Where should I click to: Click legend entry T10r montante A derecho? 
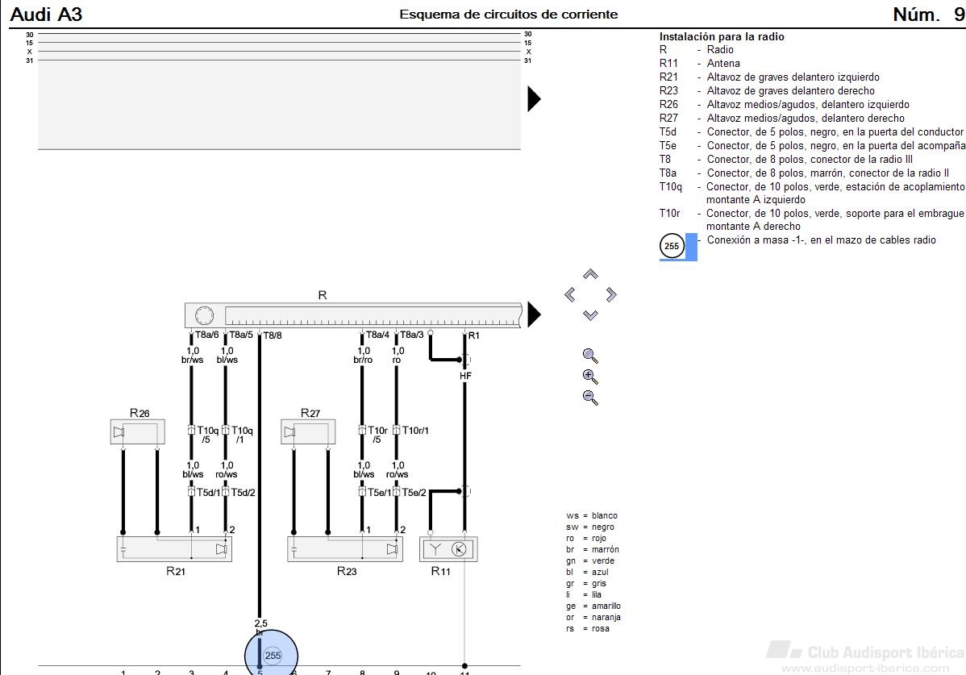[x=811, y=219]
